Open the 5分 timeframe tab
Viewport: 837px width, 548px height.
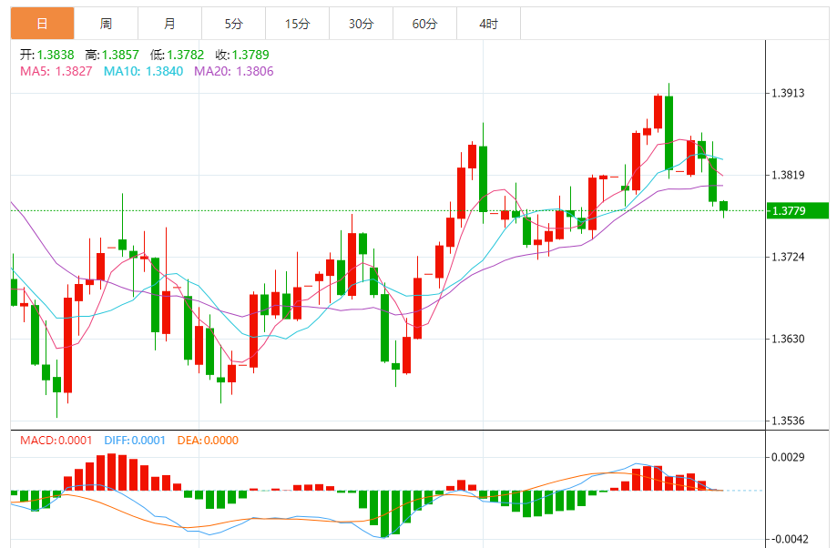(233, 24)
